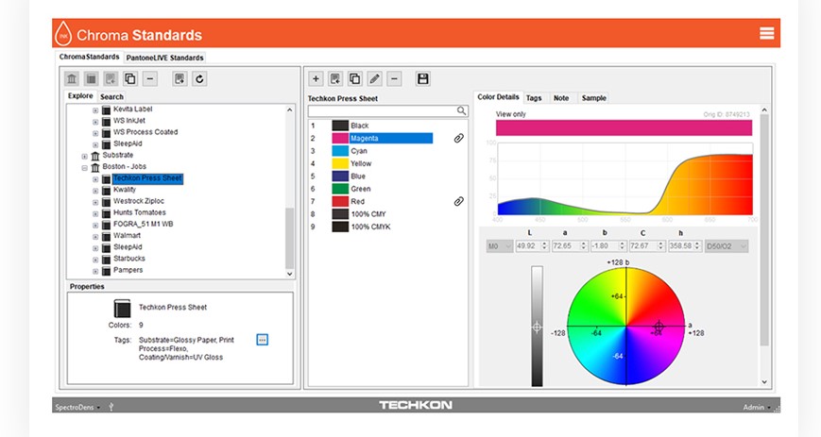Open the D50/02 illuminant dropdown
Image resolution: width=821 pixels, height=437 pixels.
(727, 246)
